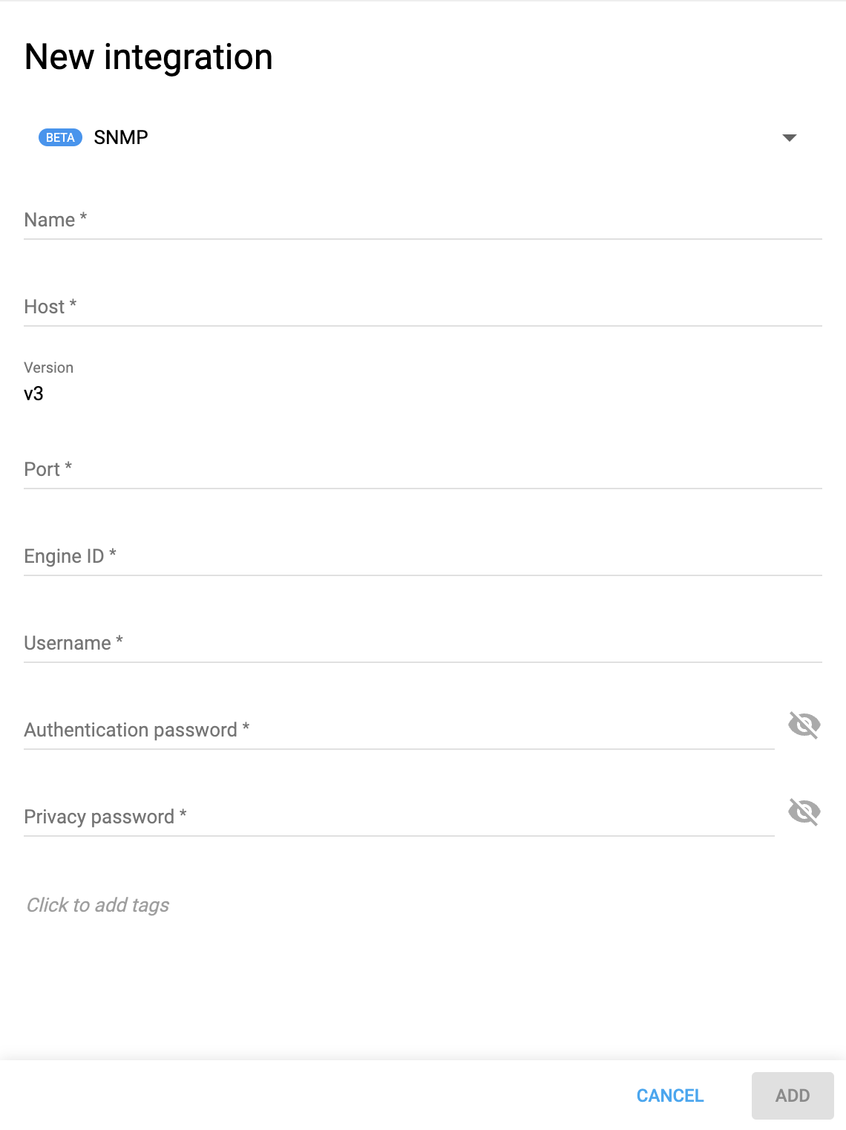This screenshot has width=846, height=1130.
Task: Select the SNMP integration label
Action: tap(120, 137)
